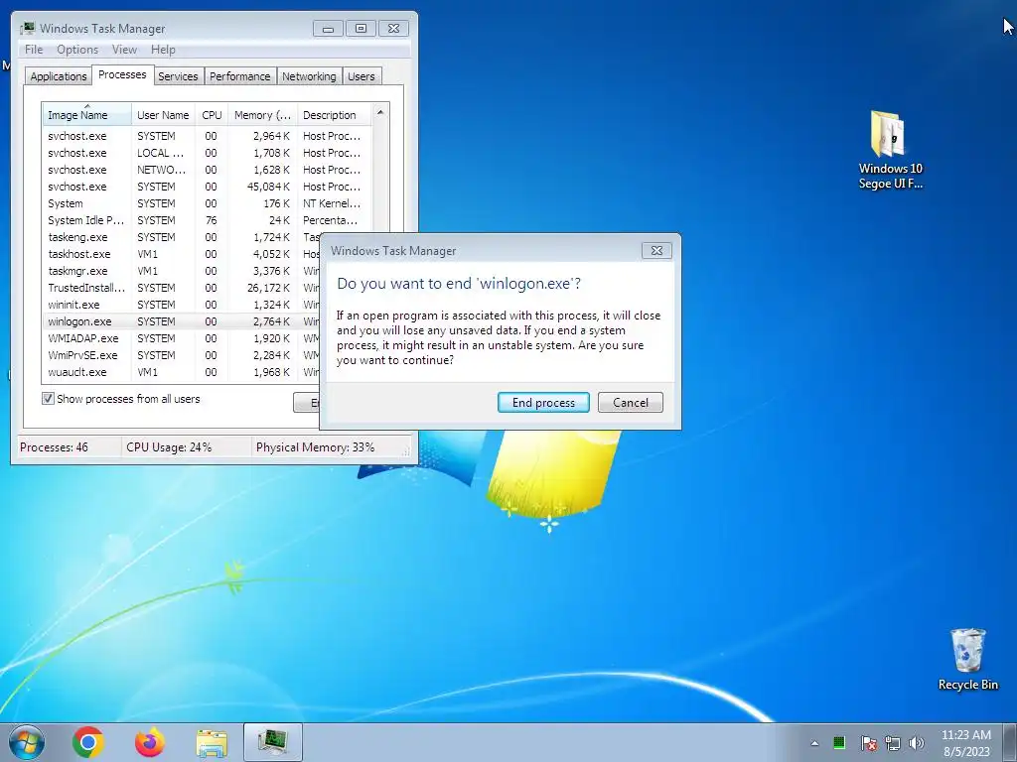
Task: Minimize the Task Manager window
Action: coord(328,29)
